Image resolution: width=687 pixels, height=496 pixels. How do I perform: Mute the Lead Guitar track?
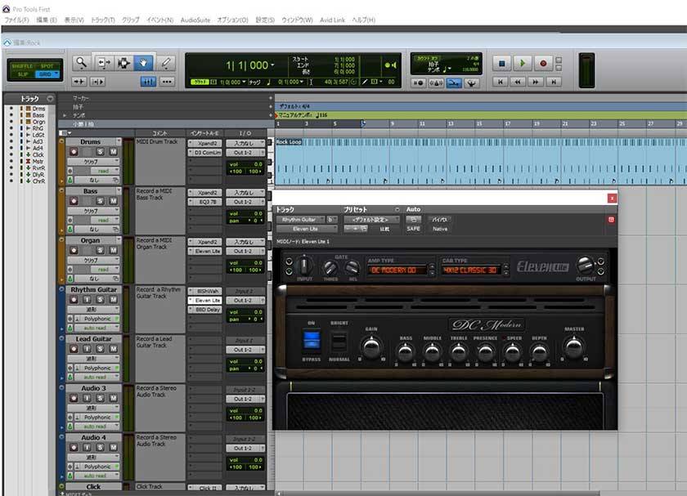[113, 348]
